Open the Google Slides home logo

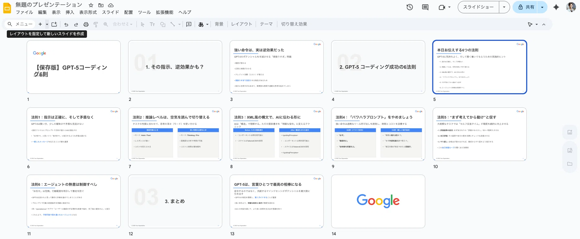pyautogui.click(x=7, y=8)
